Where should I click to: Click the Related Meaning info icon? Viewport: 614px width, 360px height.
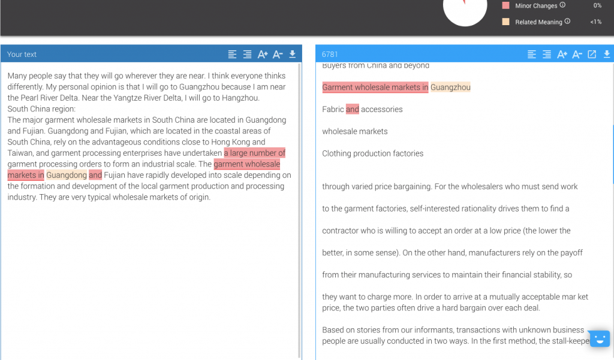567,22
